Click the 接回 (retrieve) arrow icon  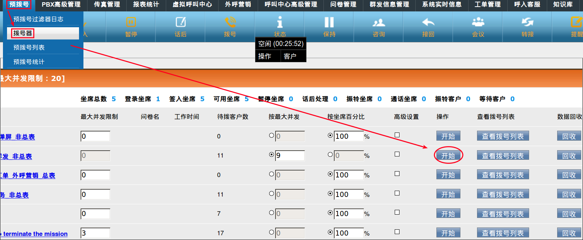tap(428, 22)
